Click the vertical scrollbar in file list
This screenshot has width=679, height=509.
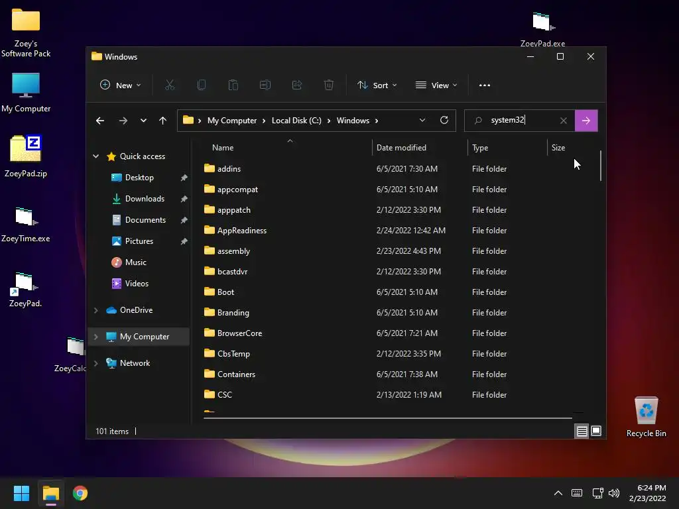[601, 165]
